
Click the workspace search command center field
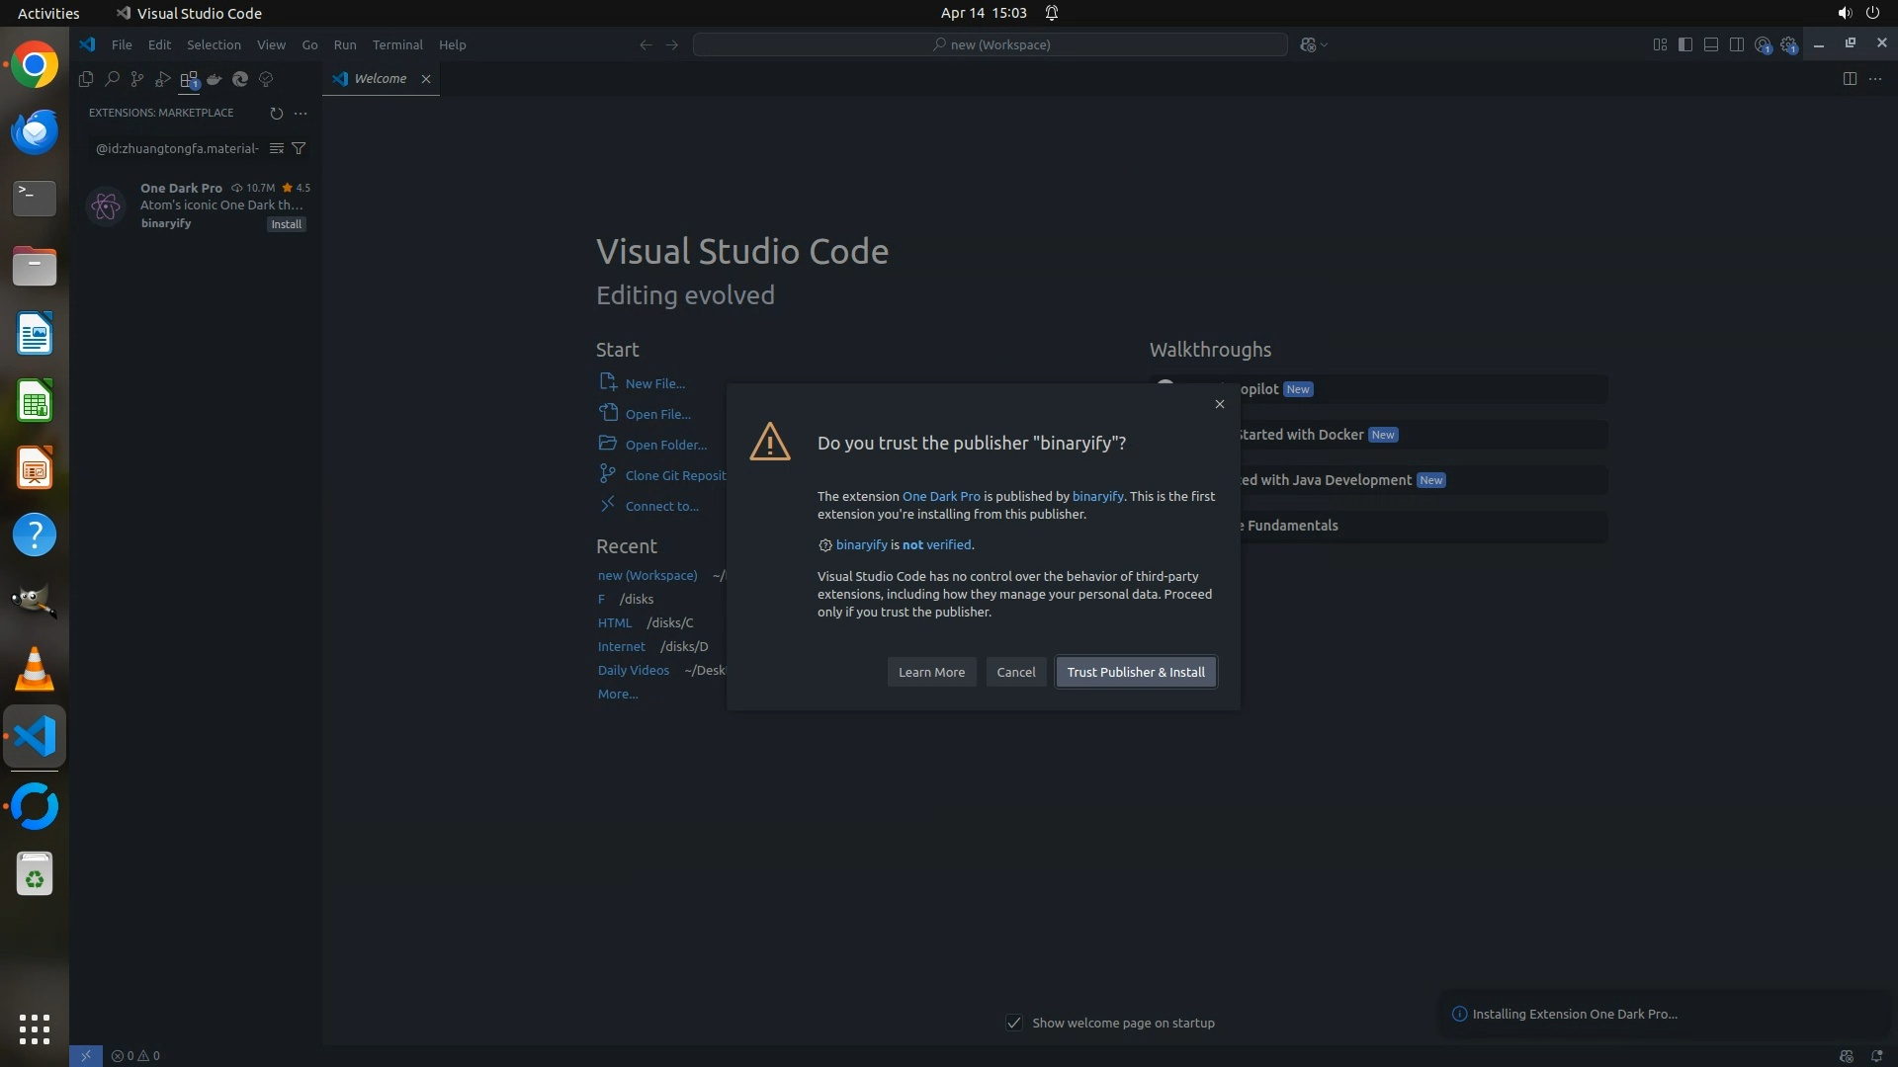pos(990,44)
